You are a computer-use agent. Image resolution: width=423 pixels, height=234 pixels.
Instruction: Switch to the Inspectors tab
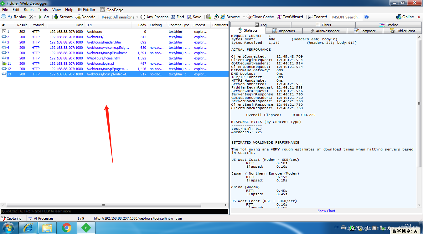tap(284, 31)
